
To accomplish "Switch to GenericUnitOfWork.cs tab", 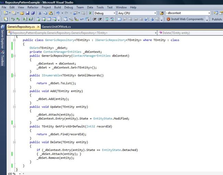I will 56,27.
